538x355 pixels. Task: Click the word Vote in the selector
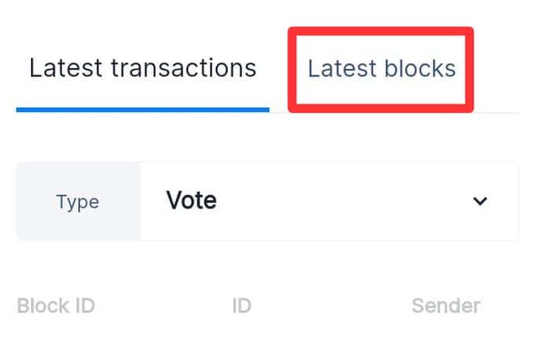tap(191, 201)
